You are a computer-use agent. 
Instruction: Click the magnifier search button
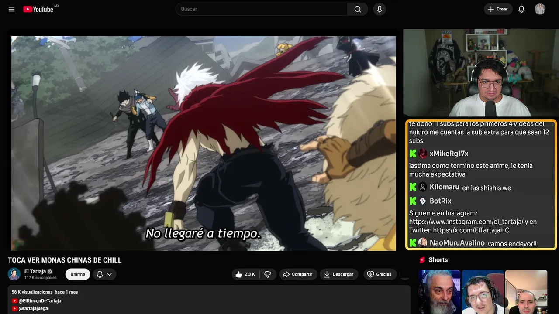358,9
